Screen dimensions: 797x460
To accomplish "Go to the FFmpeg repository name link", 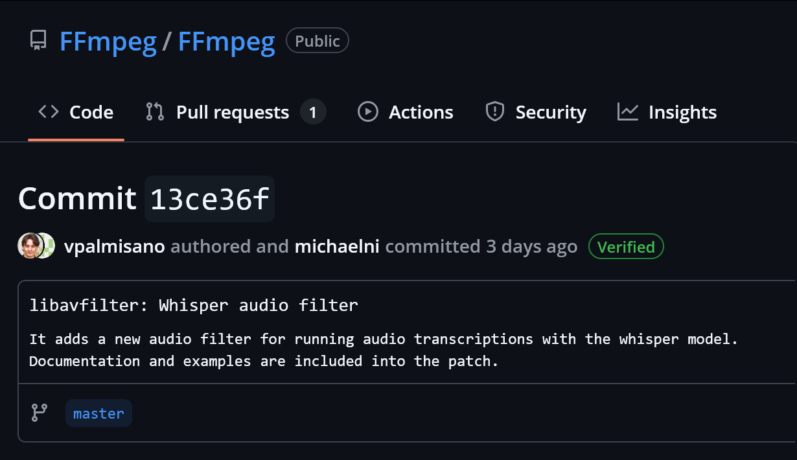I will pyautogui.click(x=226, y=41).
